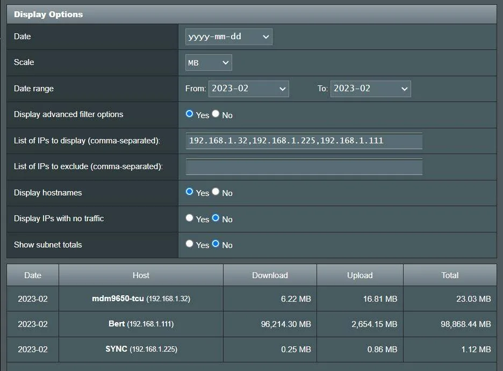The image size is (503, 371).
Task: Click upload value 0.86 MB
Action: point(382,350)
